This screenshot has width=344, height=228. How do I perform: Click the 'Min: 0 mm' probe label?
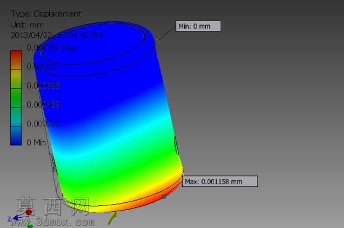pyautogui.click(x=198, y=26)
